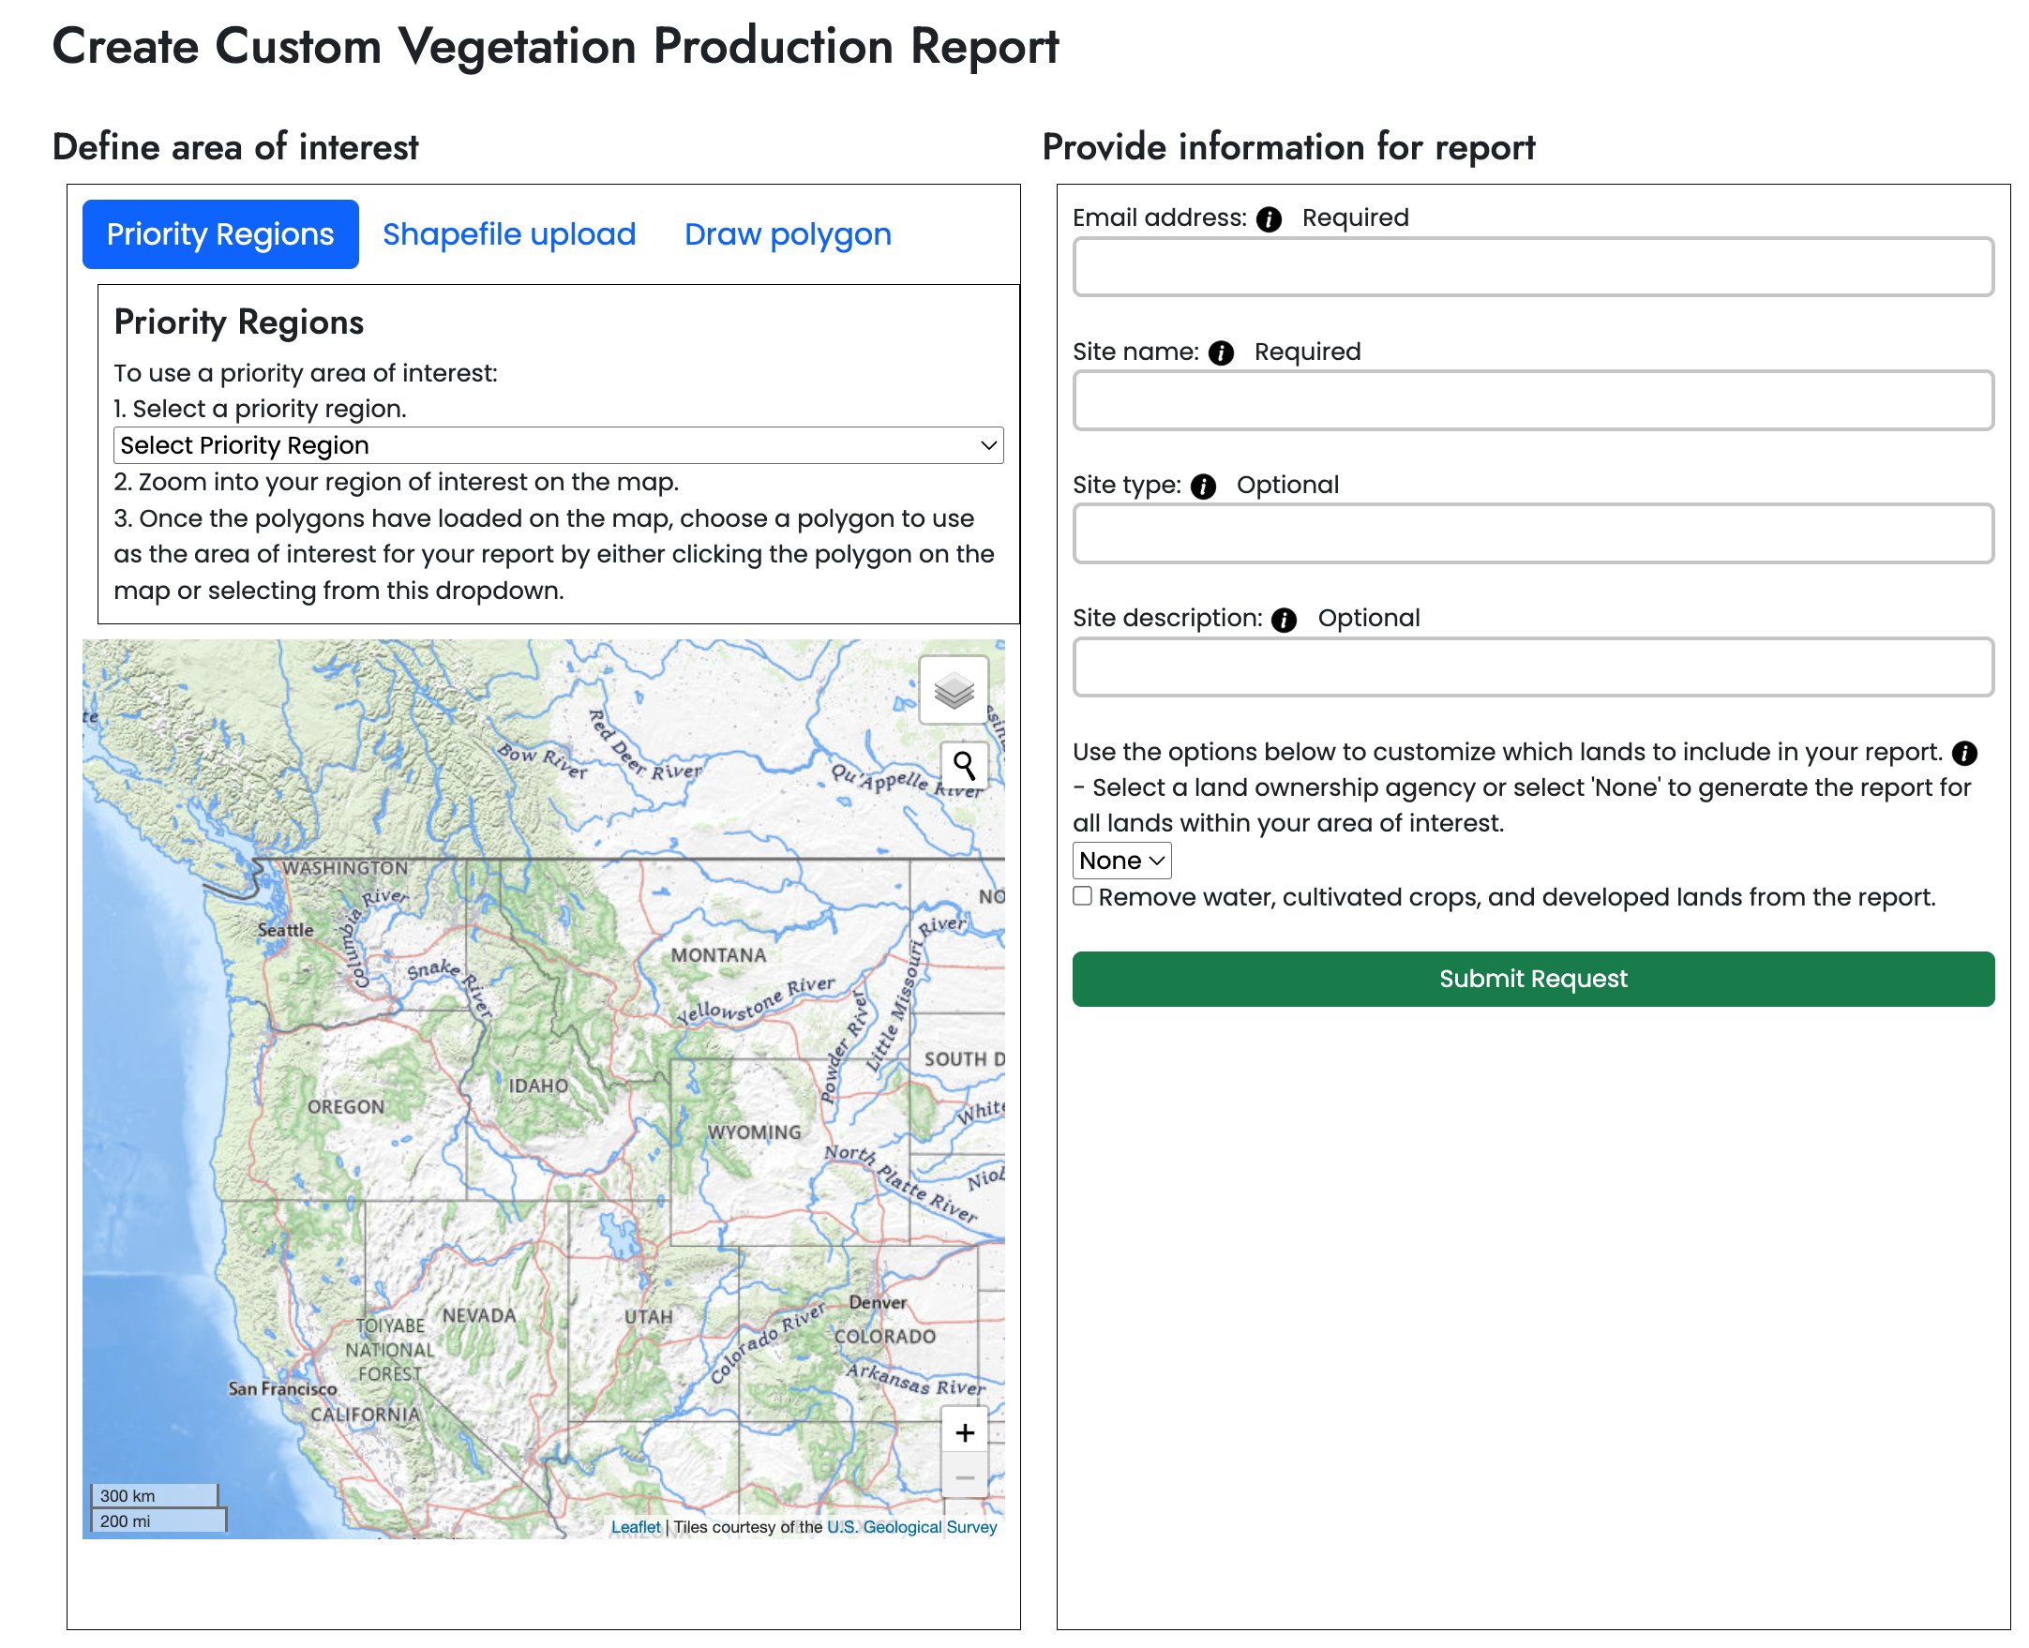Open the land ownership None dropdown
Viewport: 2029px width, 1648px height.
point(1120,861)
